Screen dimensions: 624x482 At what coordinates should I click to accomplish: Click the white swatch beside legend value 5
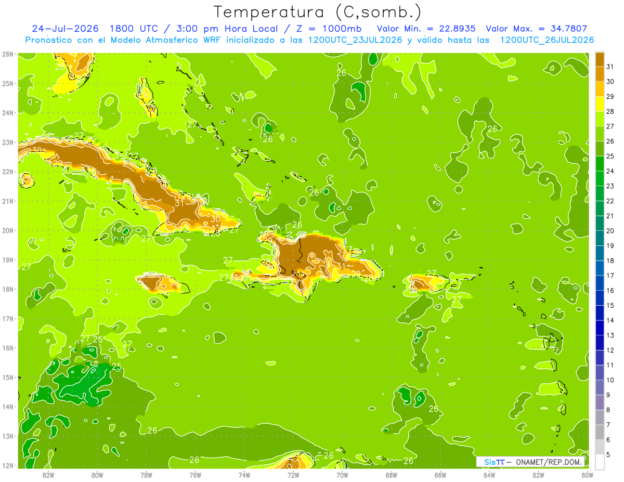[x=600, y=462]
